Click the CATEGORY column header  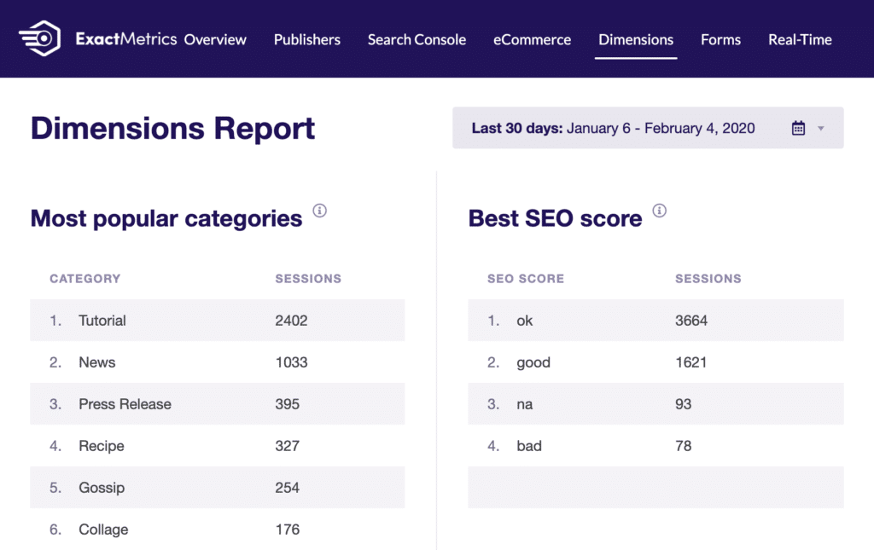[x=84, y=279]
